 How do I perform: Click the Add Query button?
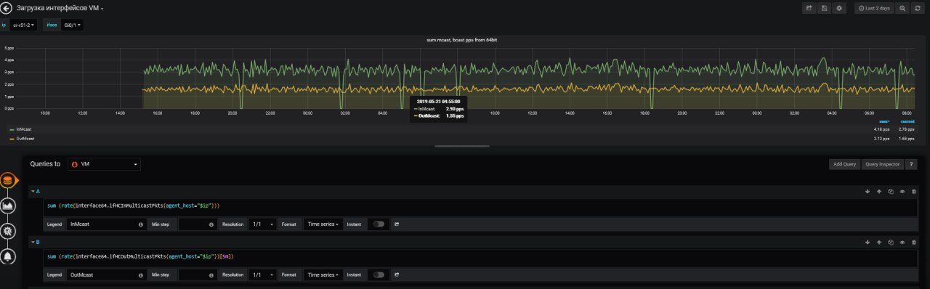point(844,164)
